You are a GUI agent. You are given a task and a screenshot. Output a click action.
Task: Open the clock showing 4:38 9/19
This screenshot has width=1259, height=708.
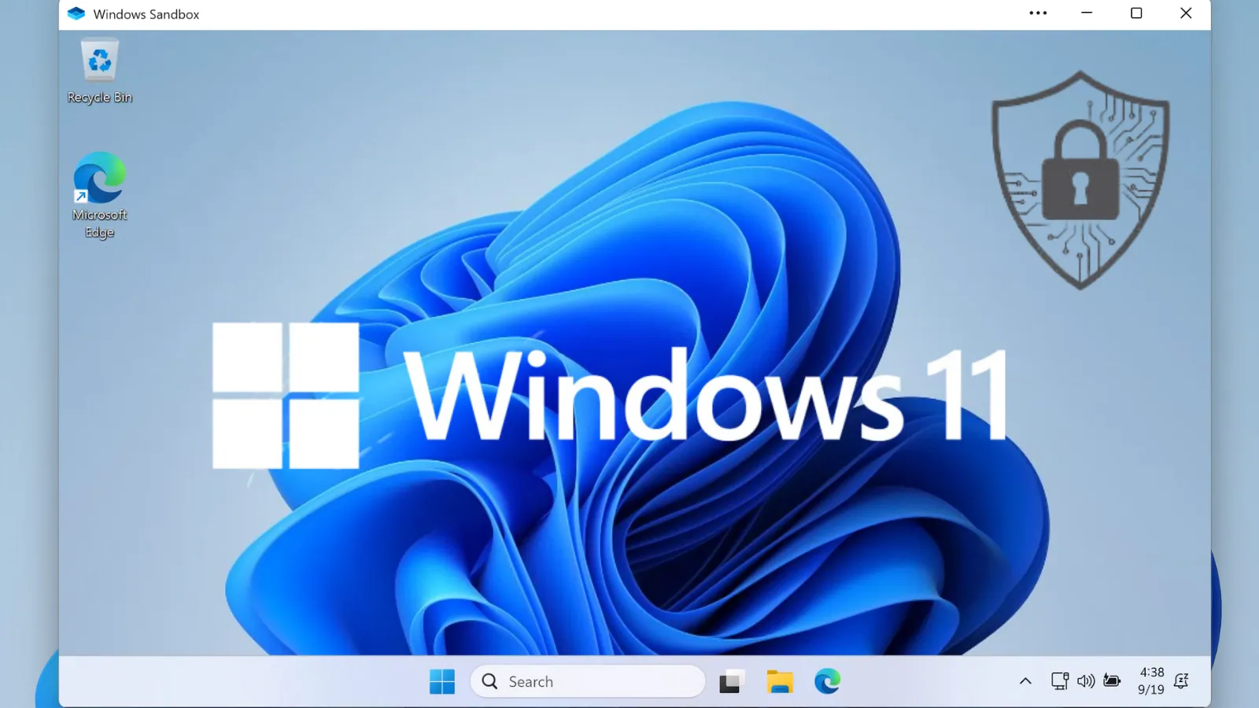(1151, 681)
